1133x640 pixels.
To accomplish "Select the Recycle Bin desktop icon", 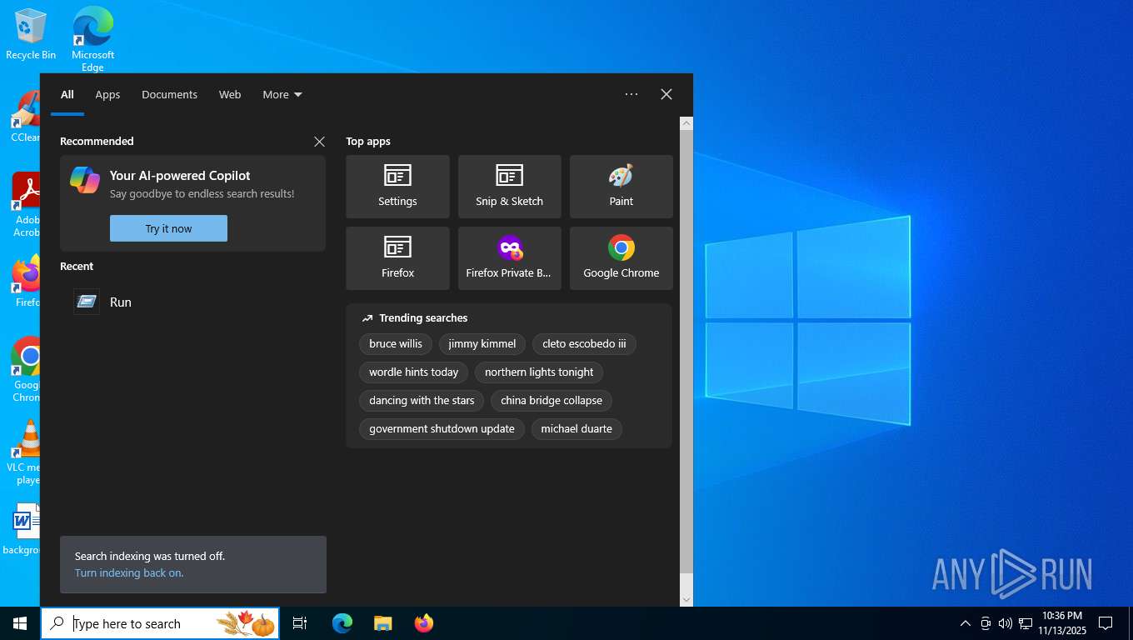I will pos(31,34).
